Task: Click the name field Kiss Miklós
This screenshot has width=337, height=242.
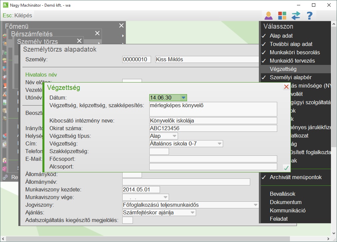Action: pos(207,59)
